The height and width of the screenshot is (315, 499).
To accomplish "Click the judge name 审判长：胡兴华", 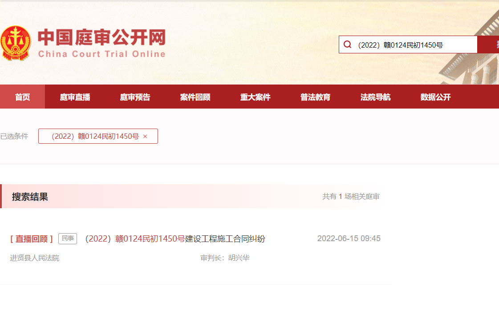I will tap(225, 258).
